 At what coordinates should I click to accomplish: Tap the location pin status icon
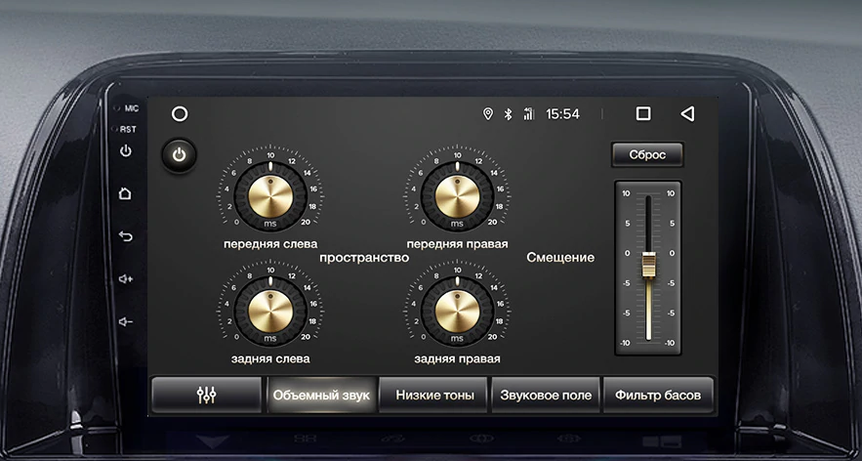(x=488, y=114)
